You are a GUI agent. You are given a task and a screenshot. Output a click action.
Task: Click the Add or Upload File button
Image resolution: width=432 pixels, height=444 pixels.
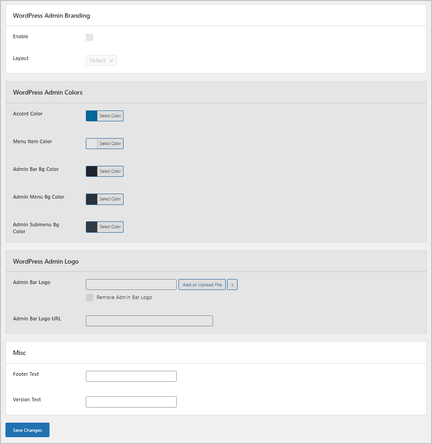click(202, 284)
